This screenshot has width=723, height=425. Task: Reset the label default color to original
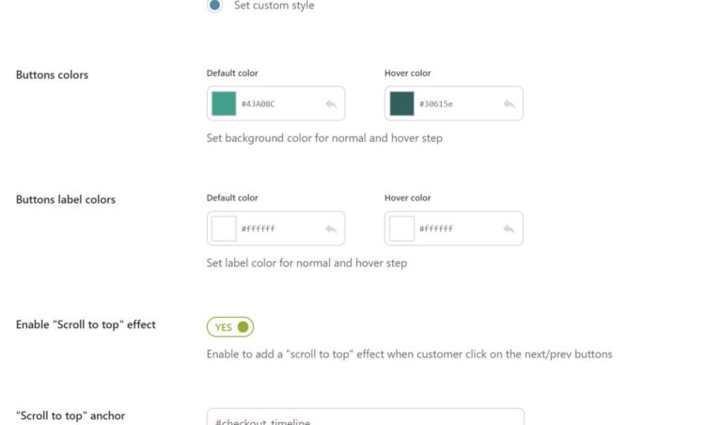click(331, 228)
